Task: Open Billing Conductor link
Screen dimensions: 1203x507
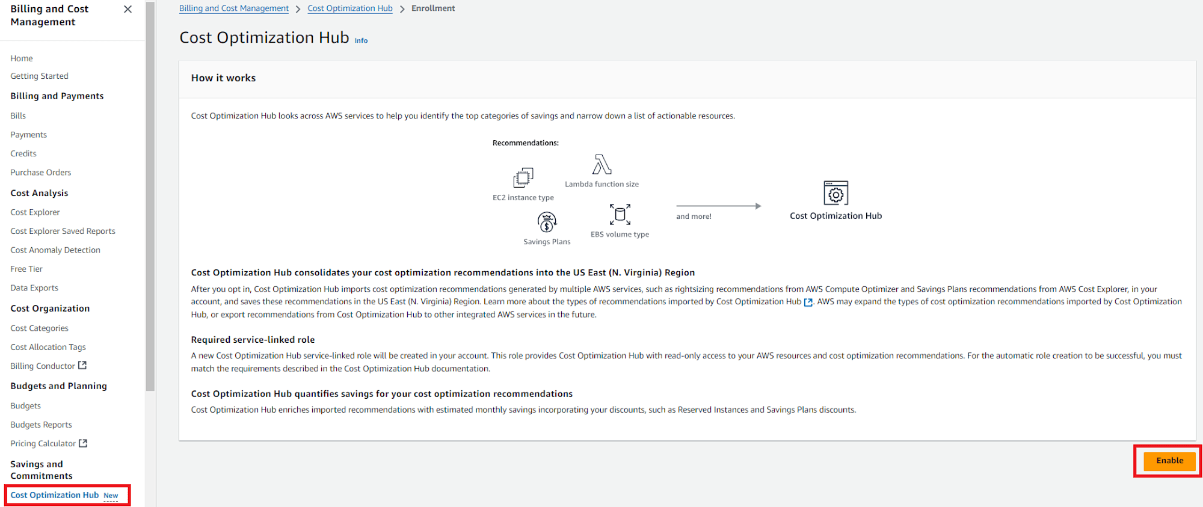Action: (x=43, y=366)
